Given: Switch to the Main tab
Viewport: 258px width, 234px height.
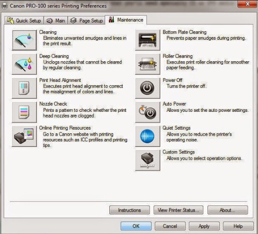Looking at the screenshot, I should (56, 21).
